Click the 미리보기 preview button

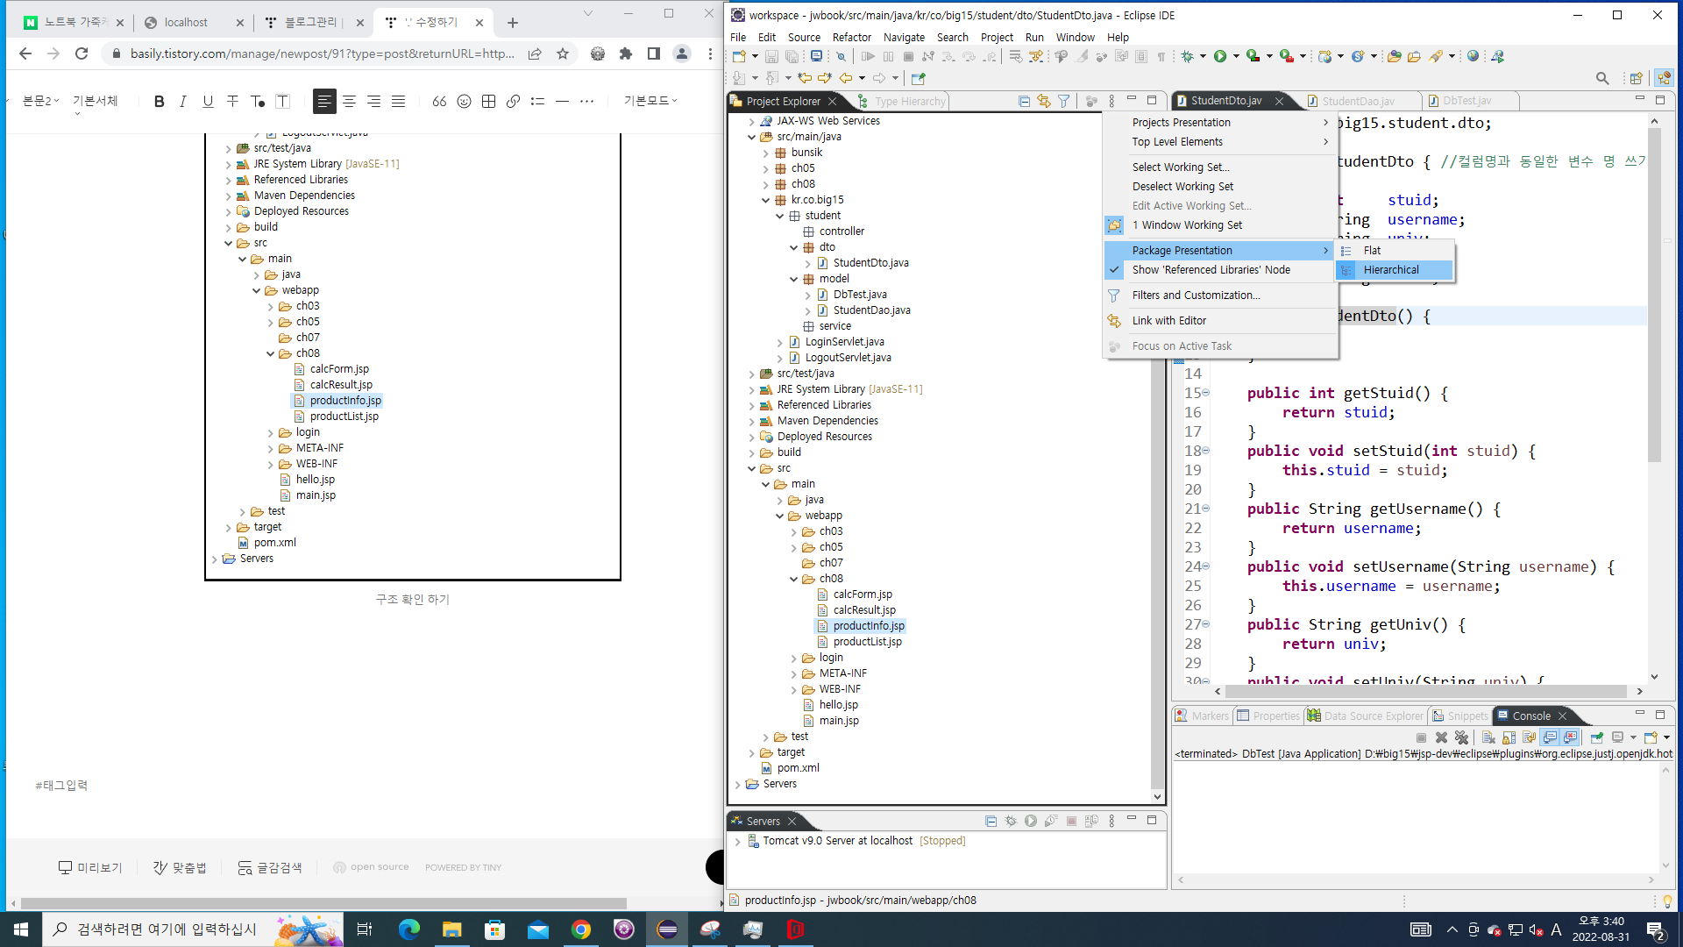coord(90,867)
